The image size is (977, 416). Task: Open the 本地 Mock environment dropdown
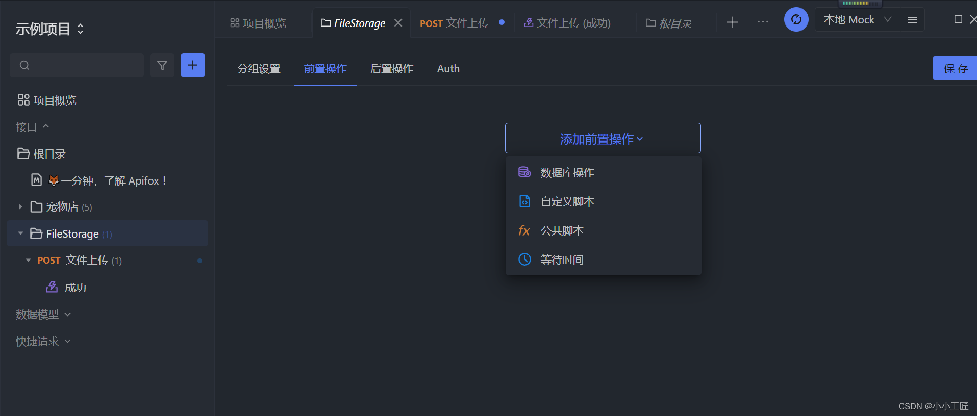point(858,20)
